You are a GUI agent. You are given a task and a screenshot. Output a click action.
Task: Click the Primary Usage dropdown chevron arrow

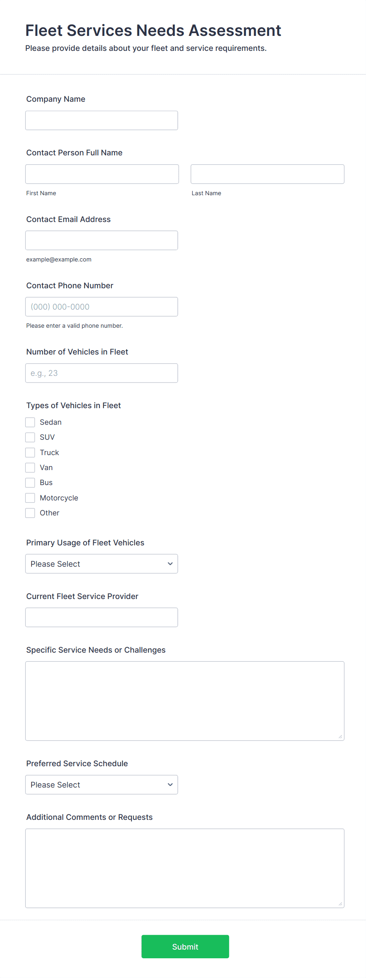click(170, 564)
